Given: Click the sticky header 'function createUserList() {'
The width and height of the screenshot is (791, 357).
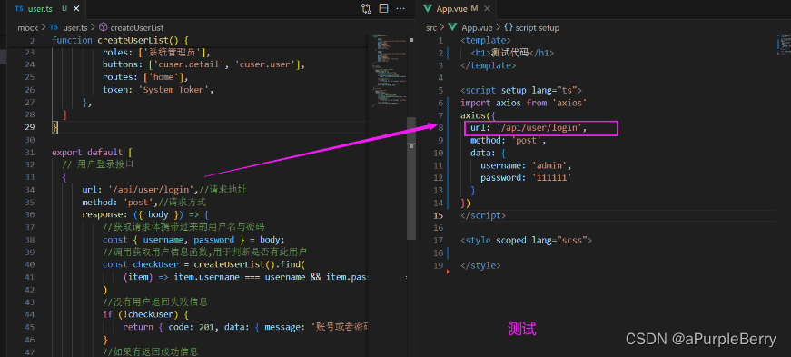Looking at the screenshot, I should point(120,40).
